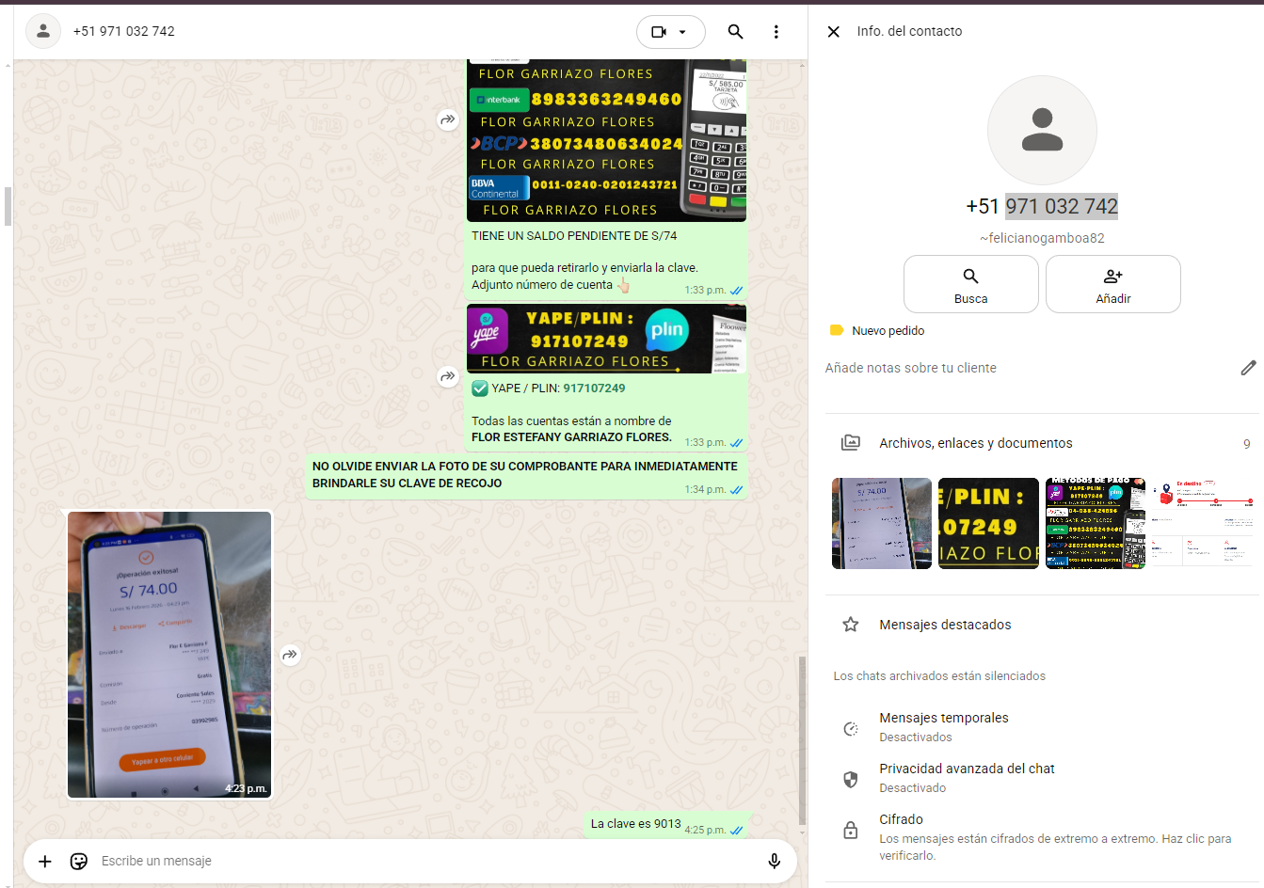
Task: Click the microphone voice message icon
Action: coord(774,861)
